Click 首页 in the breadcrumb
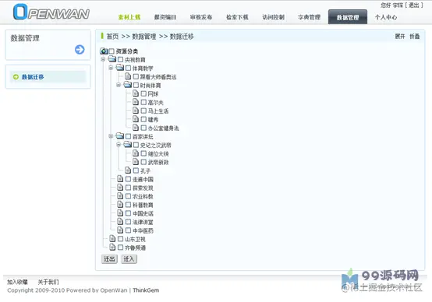The height and width of the screenshot is (302, 432). (x=112, y=37)
